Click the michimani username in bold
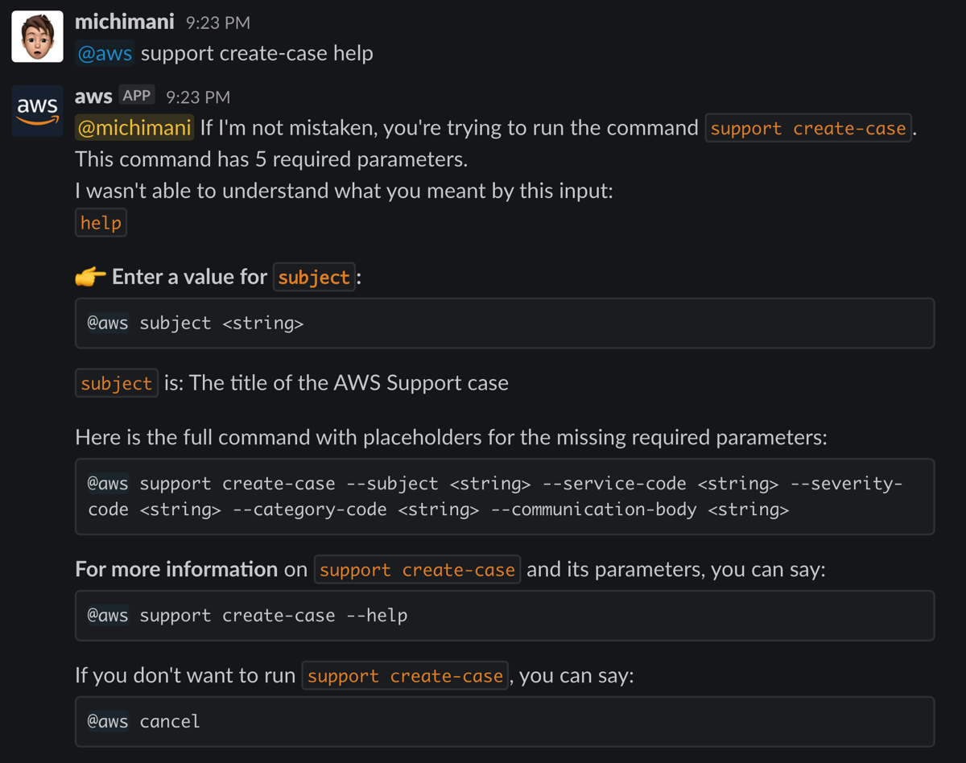The image size is (966, 763). pos(125,21)
